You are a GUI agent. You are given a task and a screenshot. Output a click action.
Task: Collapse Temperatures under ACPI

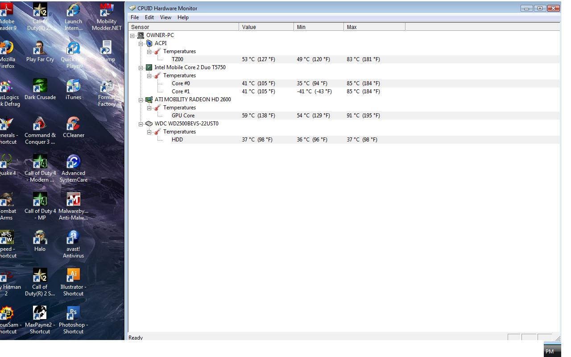click(149, 51)
